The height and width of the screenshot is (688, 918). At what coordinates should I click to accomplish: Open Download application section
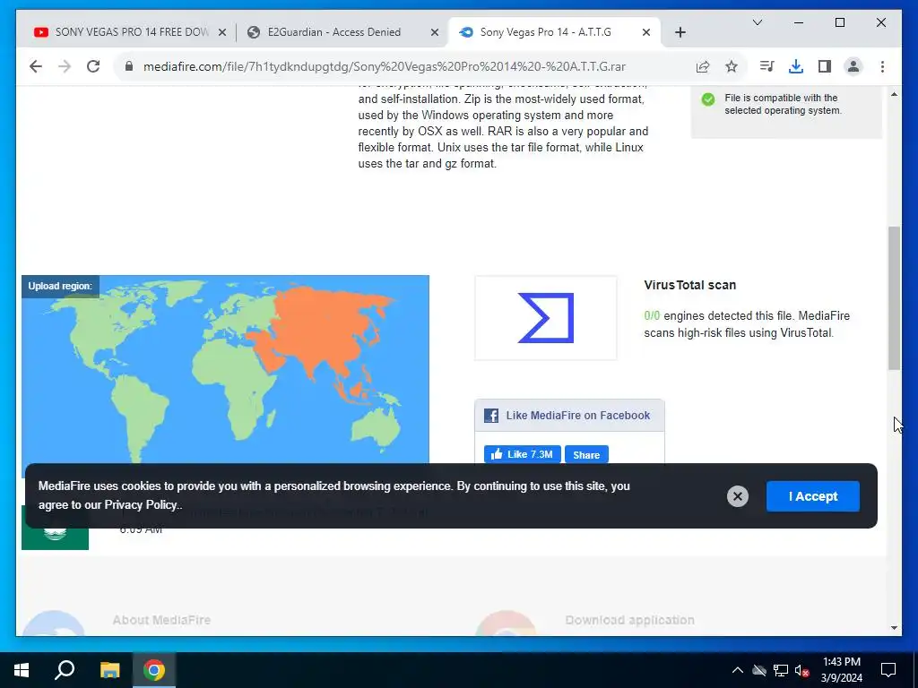629,620
